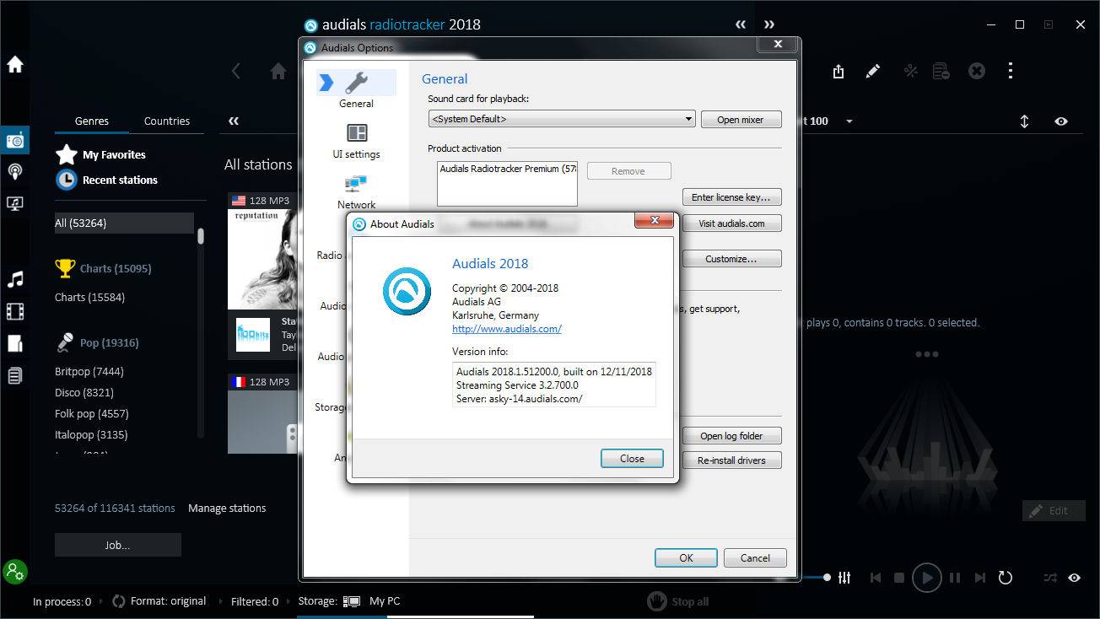Screen dimensions: 1100x619
Task: Open the Music section in left sidebar
Action: 14,279
